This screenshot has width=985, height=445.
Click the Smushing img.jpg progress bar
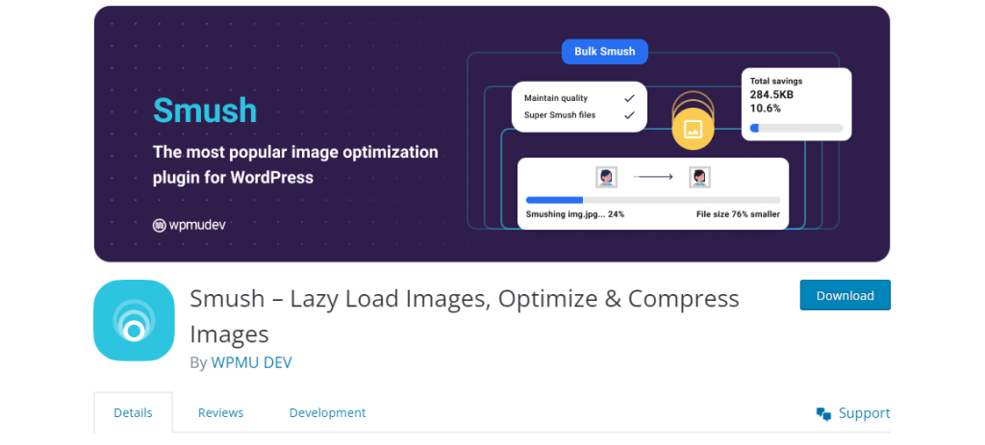(653, 200)
